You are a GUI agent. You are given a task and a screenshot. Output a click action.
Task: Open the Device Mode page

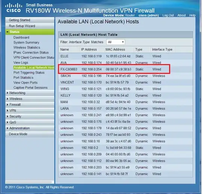(x=30, y=134)
